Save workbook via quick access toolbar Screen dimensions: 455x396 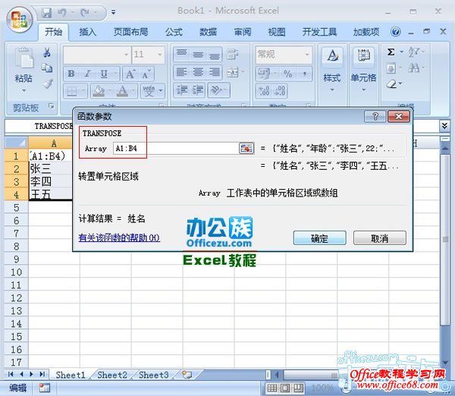46,12
